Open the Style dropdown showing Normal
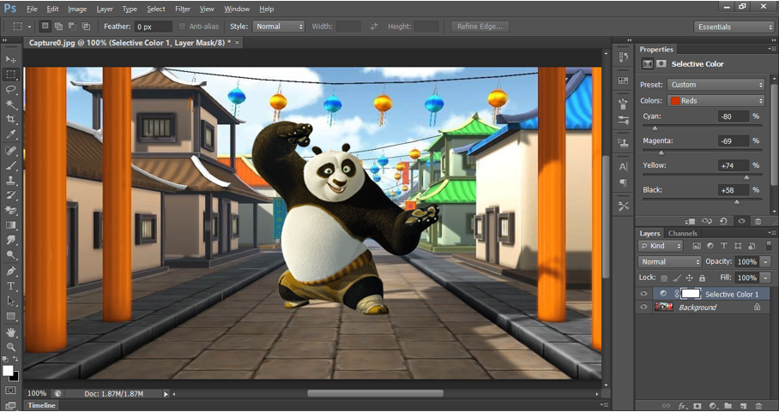This screenshot has height=412, width=779. [278, 27]
